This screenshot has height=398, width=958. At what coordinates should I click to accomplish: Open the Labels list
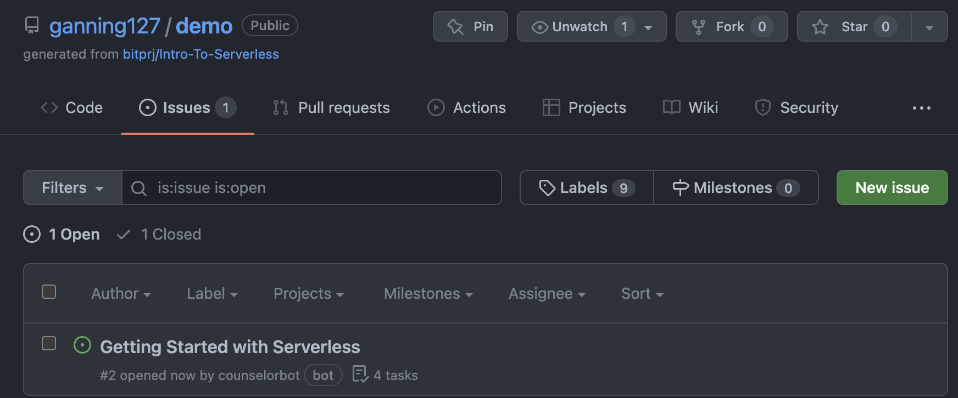click(x=587, y=188)
